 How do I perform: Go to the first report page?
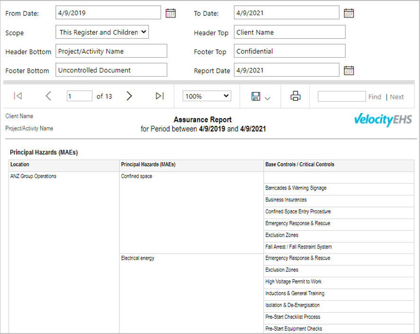tap(18, 96)
